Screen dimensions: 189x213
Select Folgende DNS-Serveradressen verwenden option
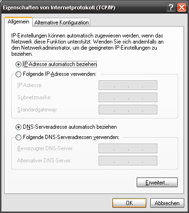18,137
